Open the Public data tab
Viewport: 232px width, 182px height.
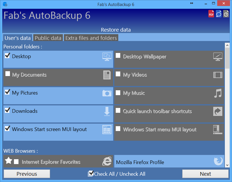pos(48,38)
